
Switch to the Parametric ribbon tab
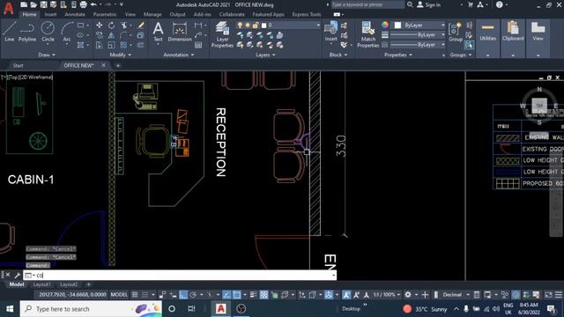[105, 14]
